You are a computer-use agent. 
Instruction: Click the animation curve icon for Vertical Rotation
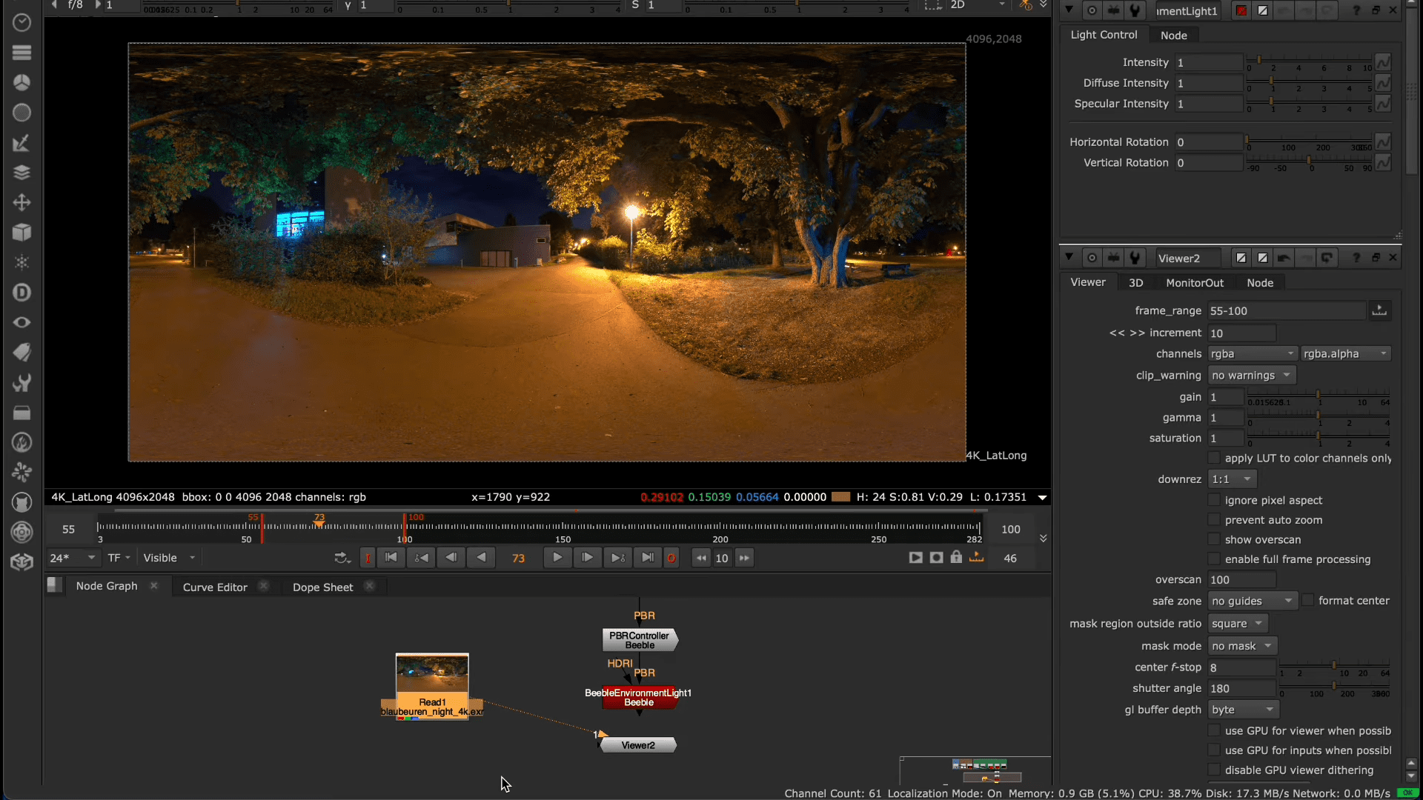click(1383, 162)
